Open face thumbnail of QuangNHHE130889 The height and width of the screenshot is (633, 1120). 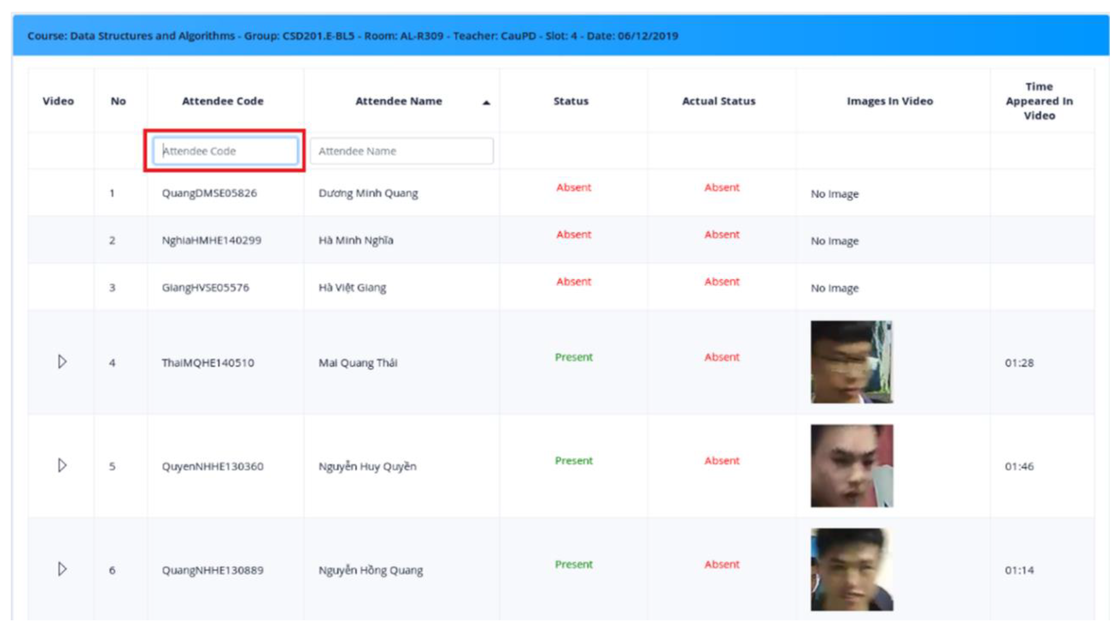851,569
